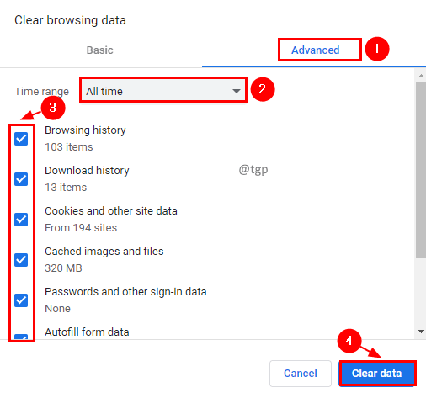Click the scrollbar up arrow
This screenshot has width=426, height=398.
421,76
